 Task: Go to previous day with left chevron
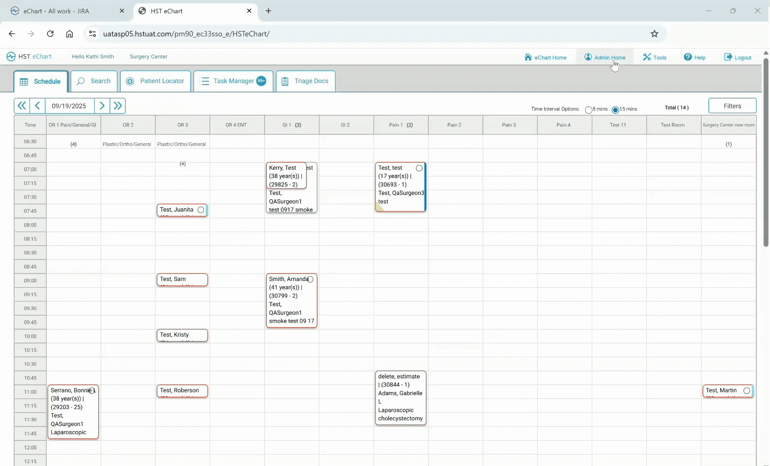[38, 106]
